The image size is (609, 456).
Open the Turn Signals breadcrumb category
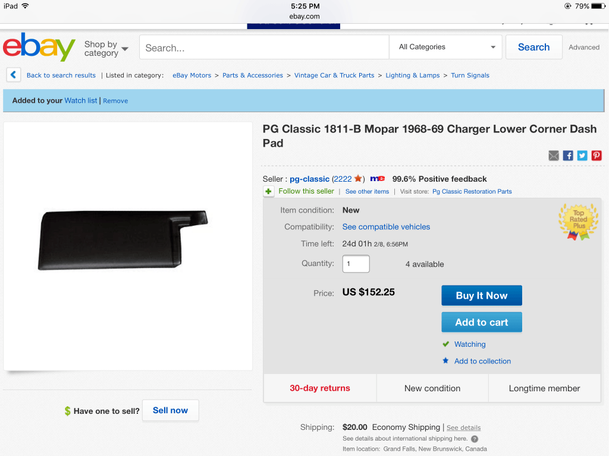pyautogui.click(x=470, y=75)
